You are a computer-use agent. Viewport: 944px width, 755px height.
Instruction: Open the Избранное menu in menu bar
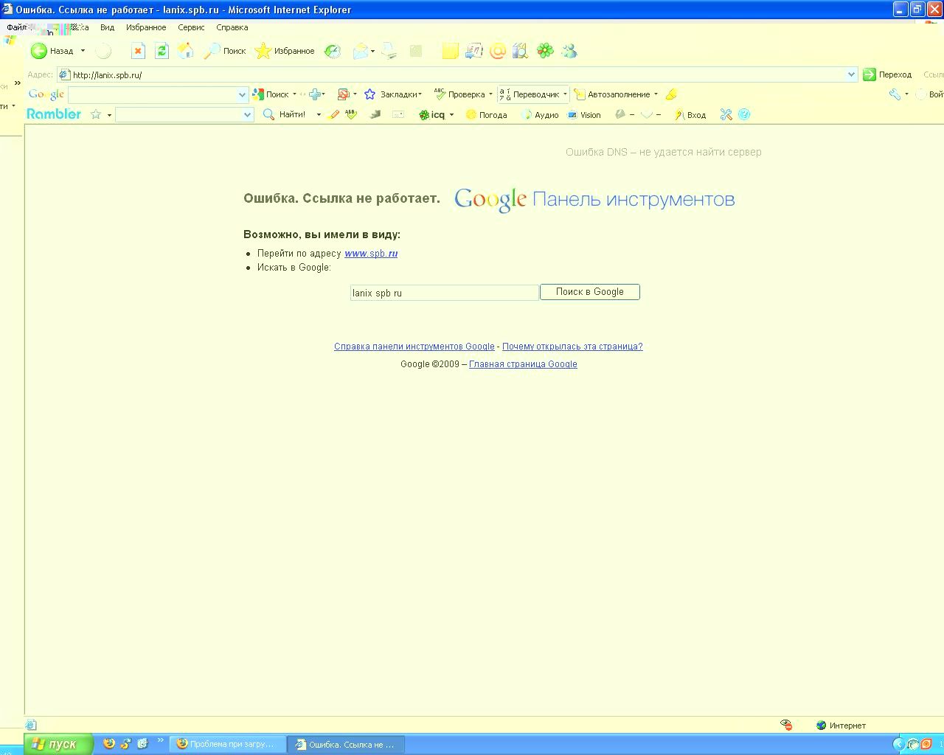(146, 27)
